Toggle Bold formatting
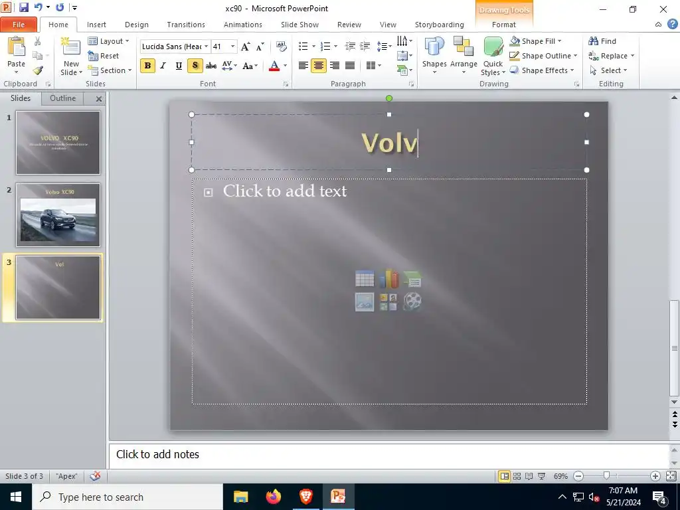Image resolution: width=680 pixels, height=510 pixels. [147, 66]
